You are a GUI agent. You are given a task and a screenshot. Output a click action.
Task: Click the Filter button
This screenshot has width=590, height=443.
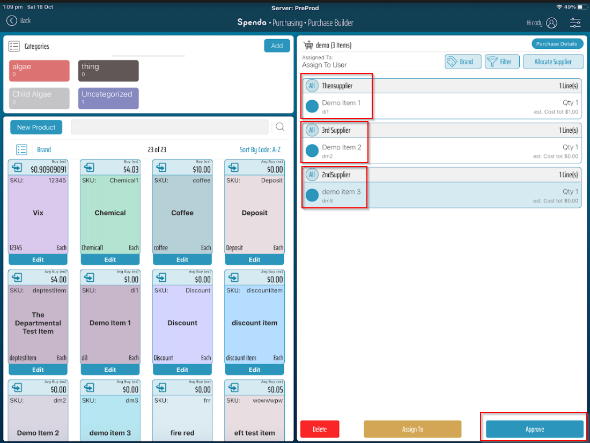(503, 62)
